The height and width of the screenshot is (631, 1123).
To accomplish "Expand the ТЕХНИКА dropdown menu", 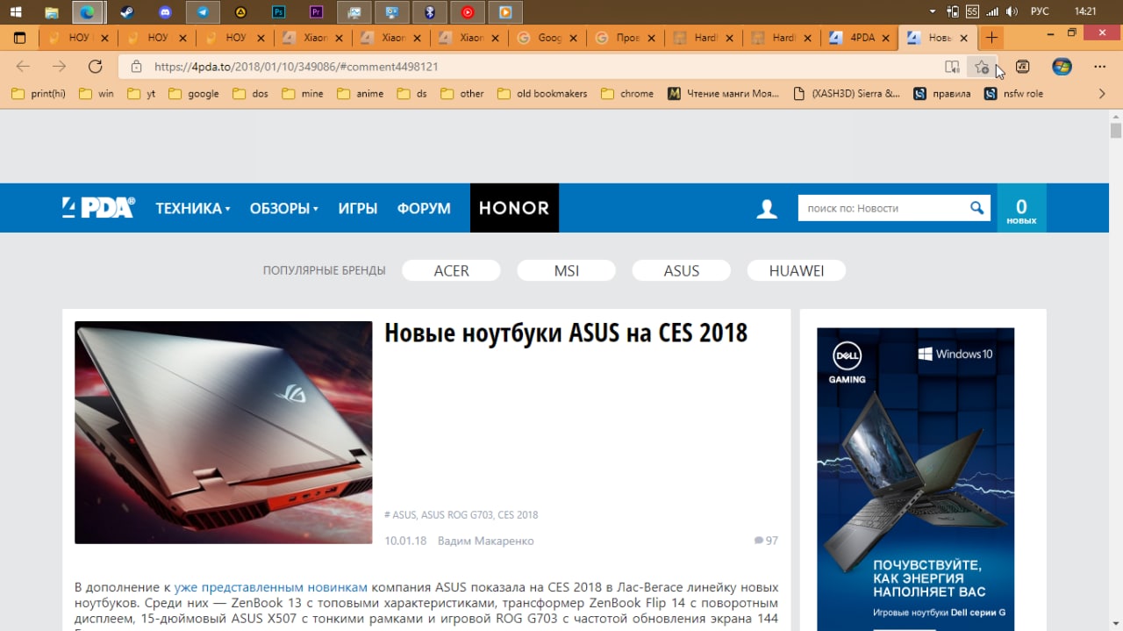I will [193, 208].
